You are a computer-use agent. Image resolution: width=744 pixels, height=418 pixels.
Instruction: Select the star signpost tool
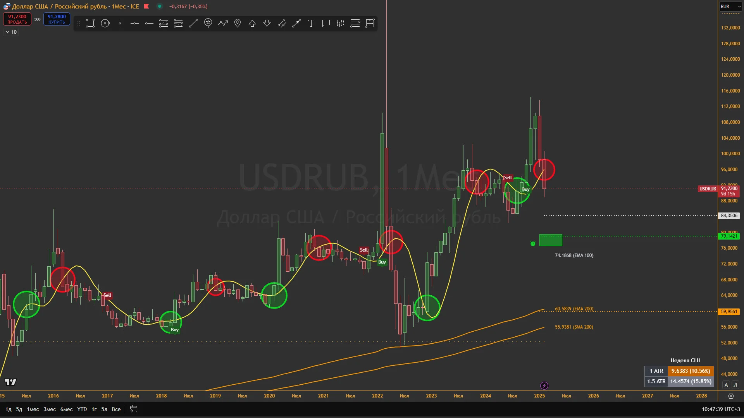point(208,23)
